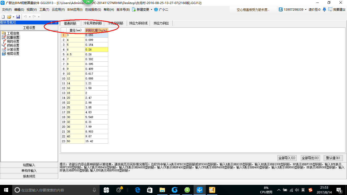Expand the 单构件输入 navigation section

click(x=29, y=171)
